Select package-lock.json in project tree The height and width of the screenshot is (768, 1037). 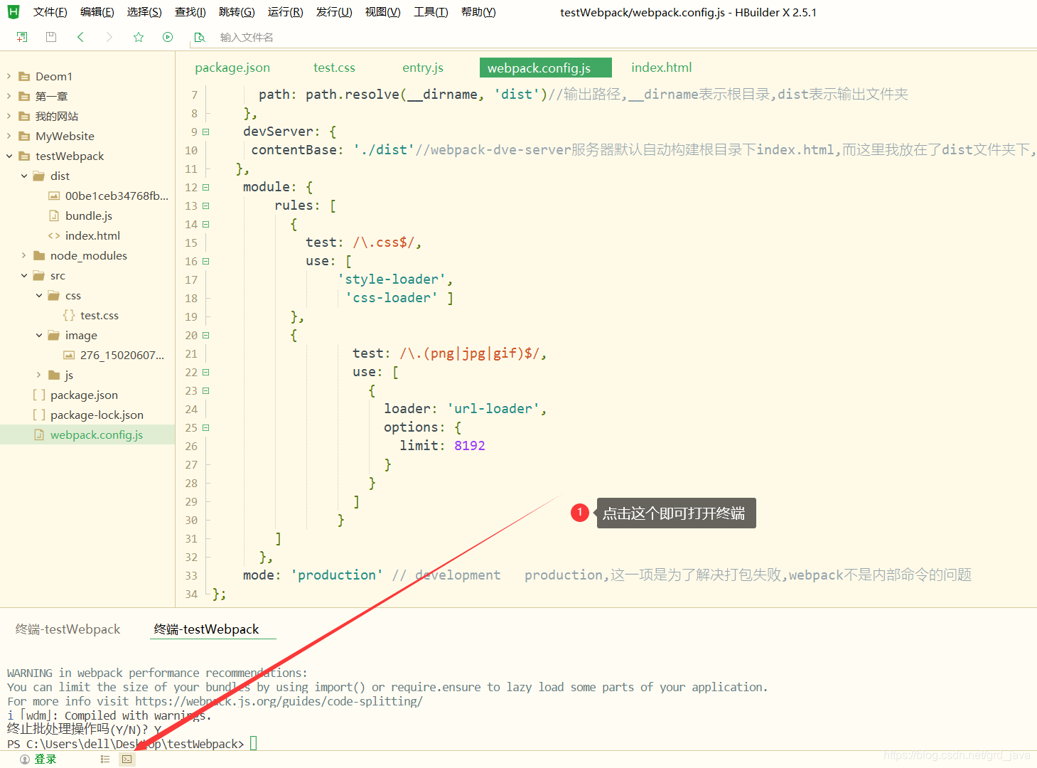97,415
